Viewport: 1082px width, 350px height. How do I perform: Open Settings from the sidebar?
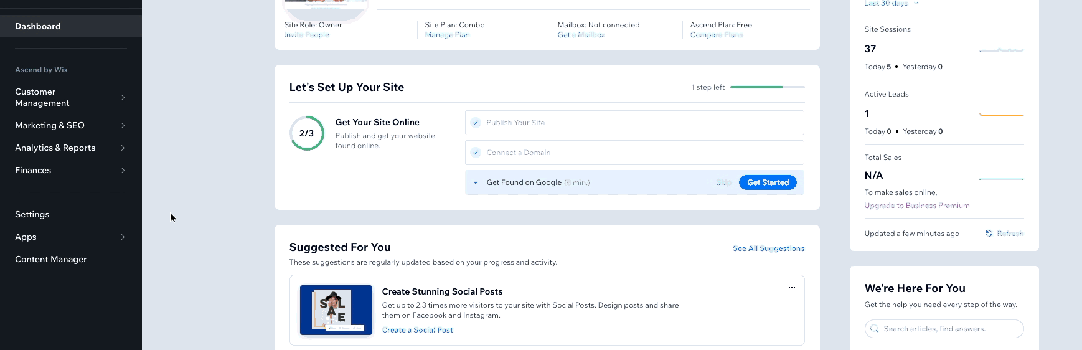pos(32,214)
